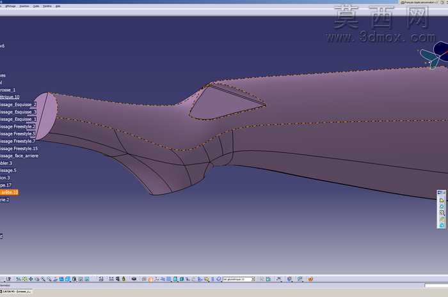Select tree node 'issage Freestyle.2'
The height and width of the screenshot is (297, 448).
[x=18, y=126]
